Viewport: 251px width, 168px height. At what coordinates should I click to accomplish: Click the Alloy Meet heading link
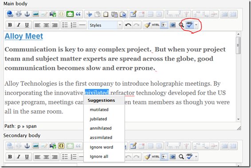24,36
